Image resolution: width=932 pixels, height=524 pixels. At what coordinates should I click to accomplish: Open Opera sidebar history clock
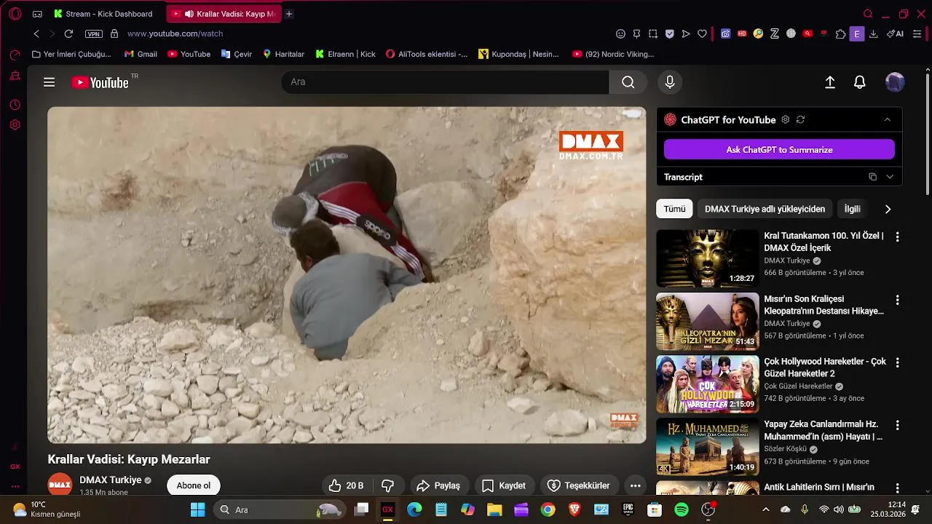tap(15, 105)
